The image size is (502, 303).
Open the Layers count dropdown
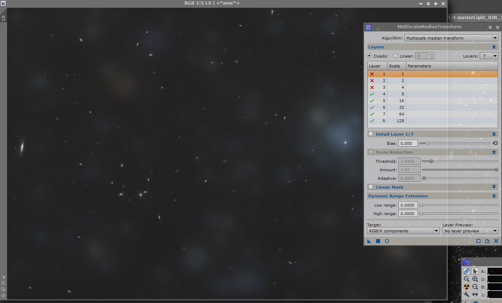[489, 56]
